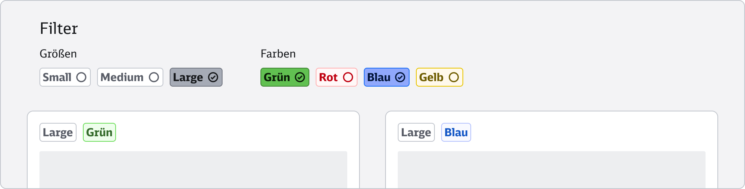
Task: Click the red circle icon in Rot chip
Action: (348, 77)
